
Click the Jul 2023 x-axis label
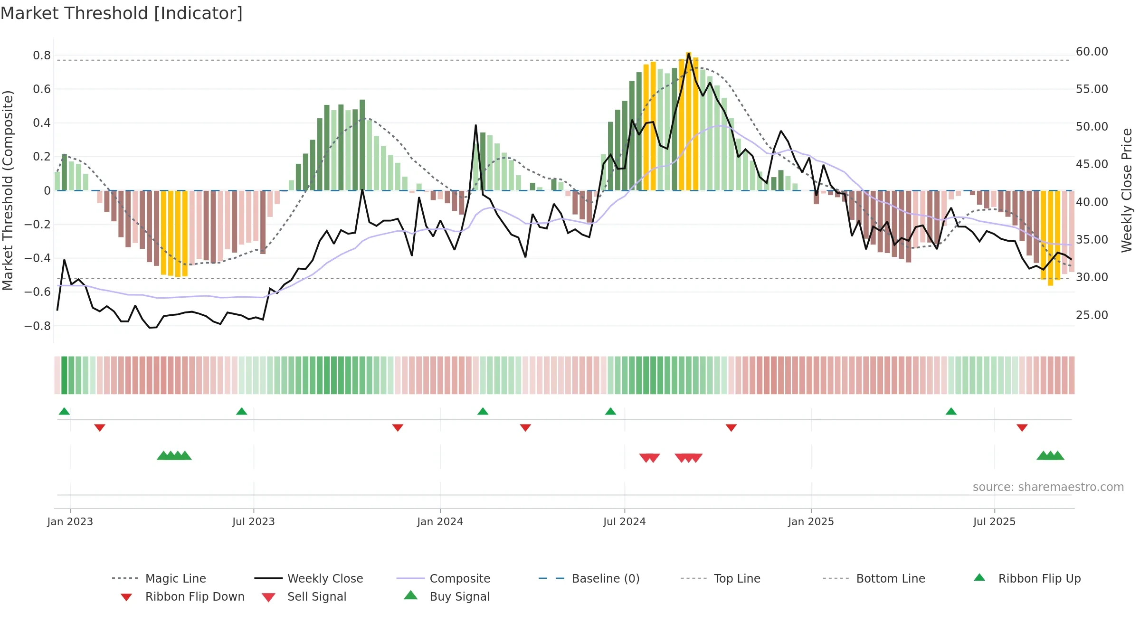pyautogui.click(x=254, y=521)
